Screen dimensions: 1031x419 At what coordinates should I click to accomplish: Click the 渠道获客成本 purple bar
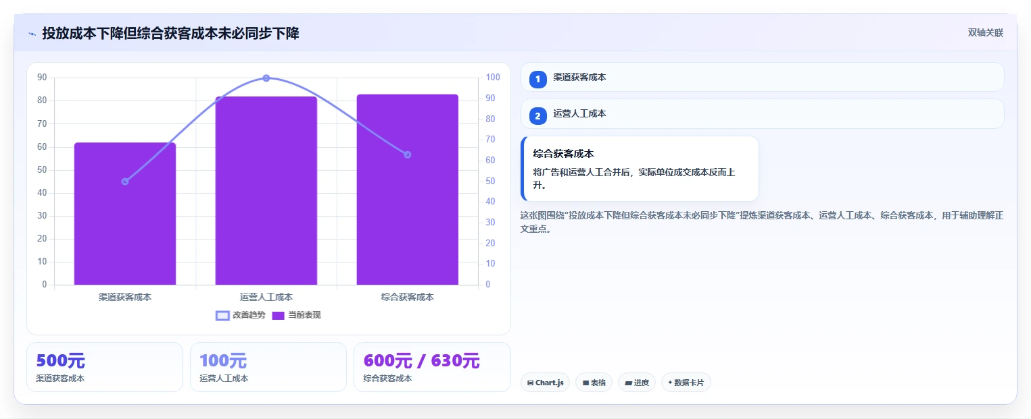coord(125,213)
